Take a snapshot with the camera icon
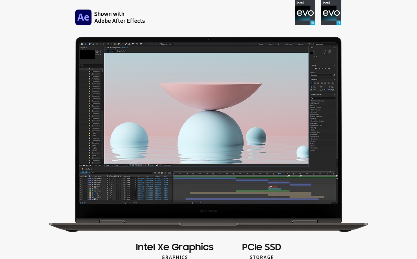The width and height of the screenshot is (417, 259). click(157, 165)
